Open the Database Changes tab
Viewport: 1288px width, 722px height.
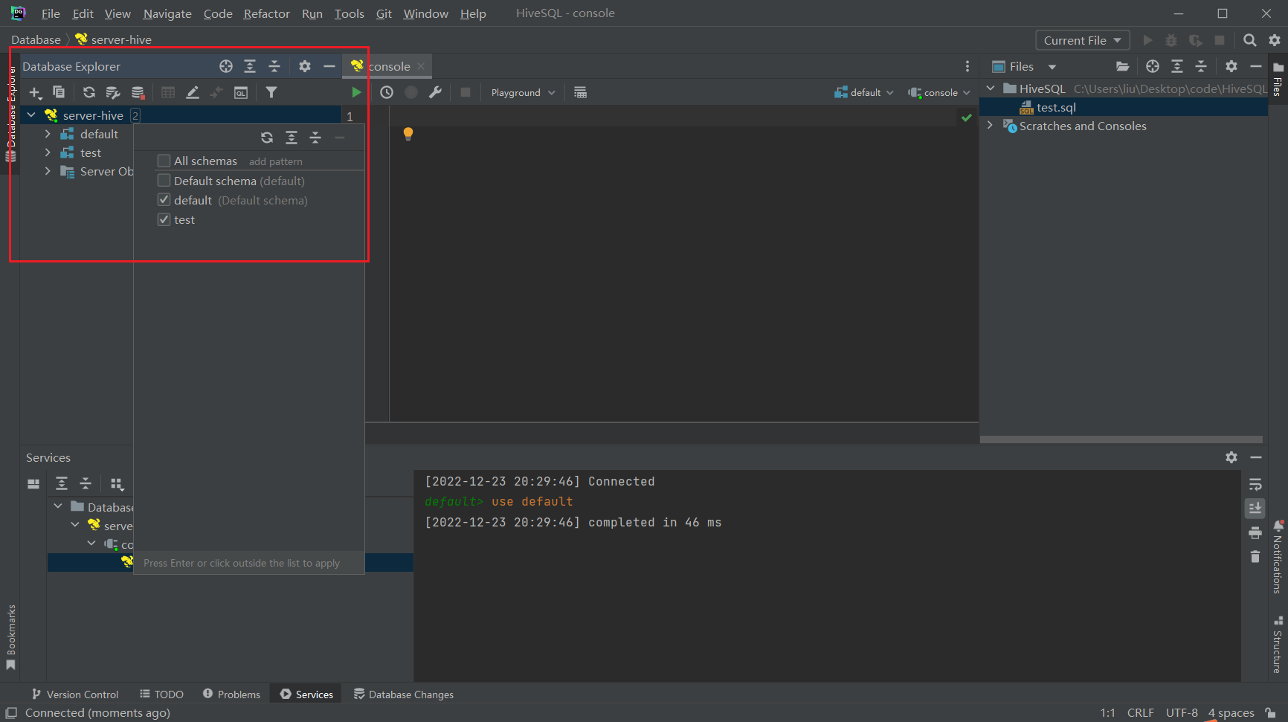click(404, 694)
